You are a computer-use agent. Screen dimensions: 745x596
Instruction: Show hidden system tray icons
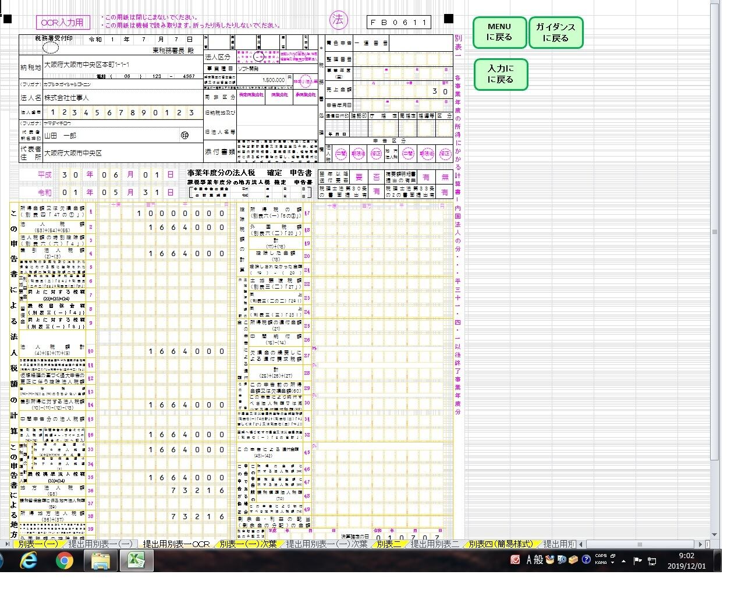point(624,561)
